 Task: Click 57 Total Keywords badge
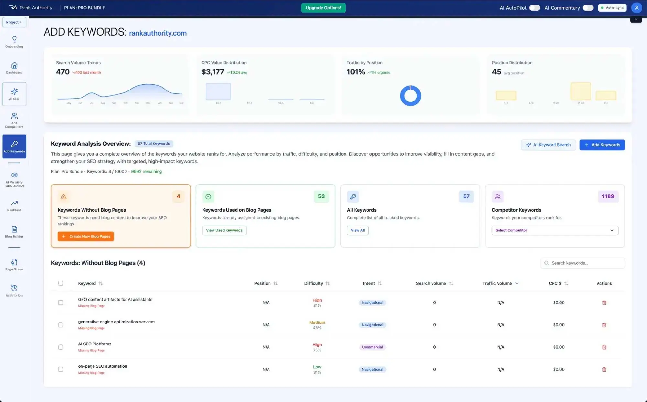tap(154, 144)
